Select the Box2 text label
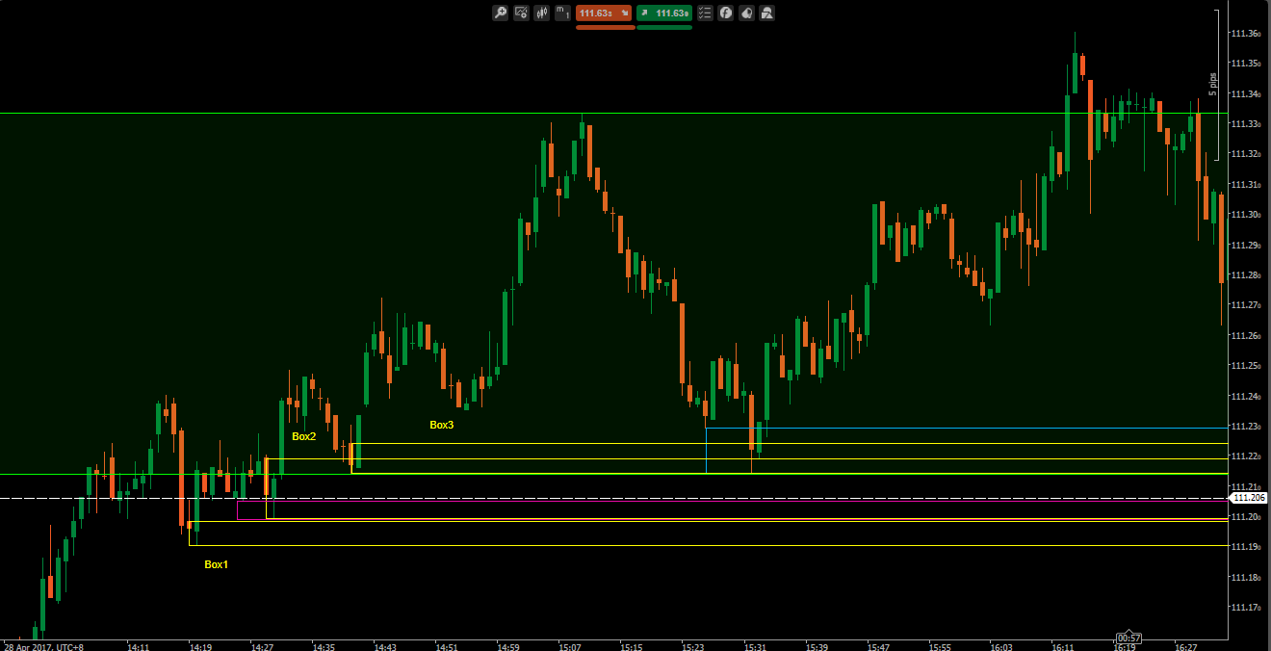The image size is (1271, 651). click(304, 436)
